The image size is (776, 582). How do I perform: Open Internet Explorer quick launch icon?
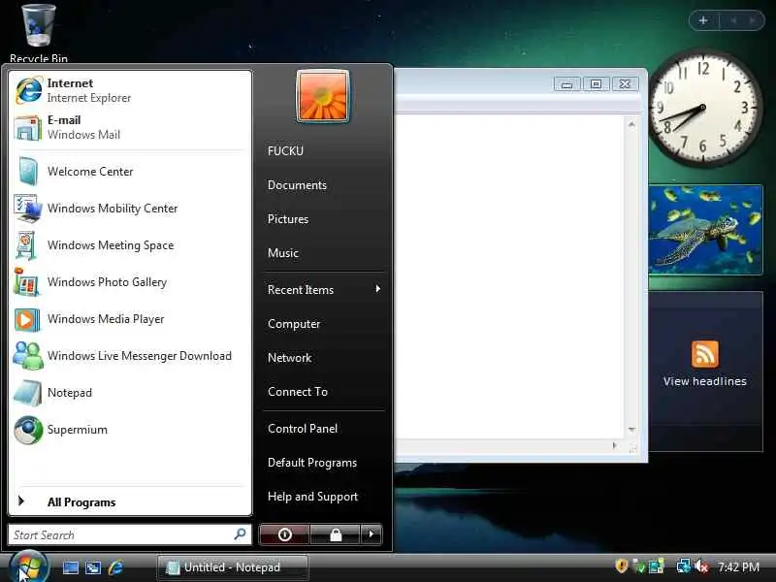(x=116, y=567)
